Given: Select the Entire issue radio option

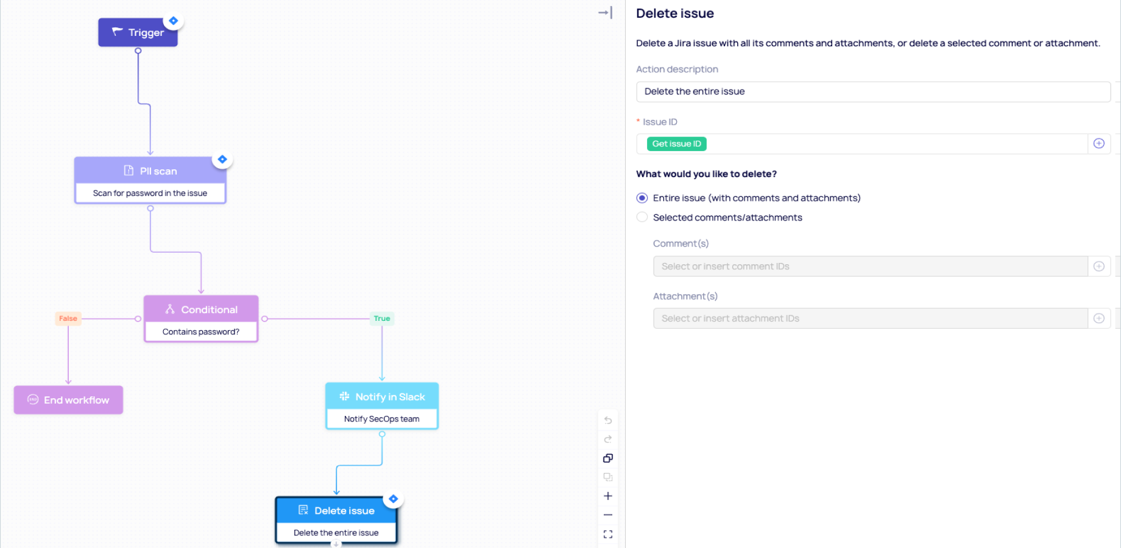Looking at the screenshot, I should pos(642,198).
